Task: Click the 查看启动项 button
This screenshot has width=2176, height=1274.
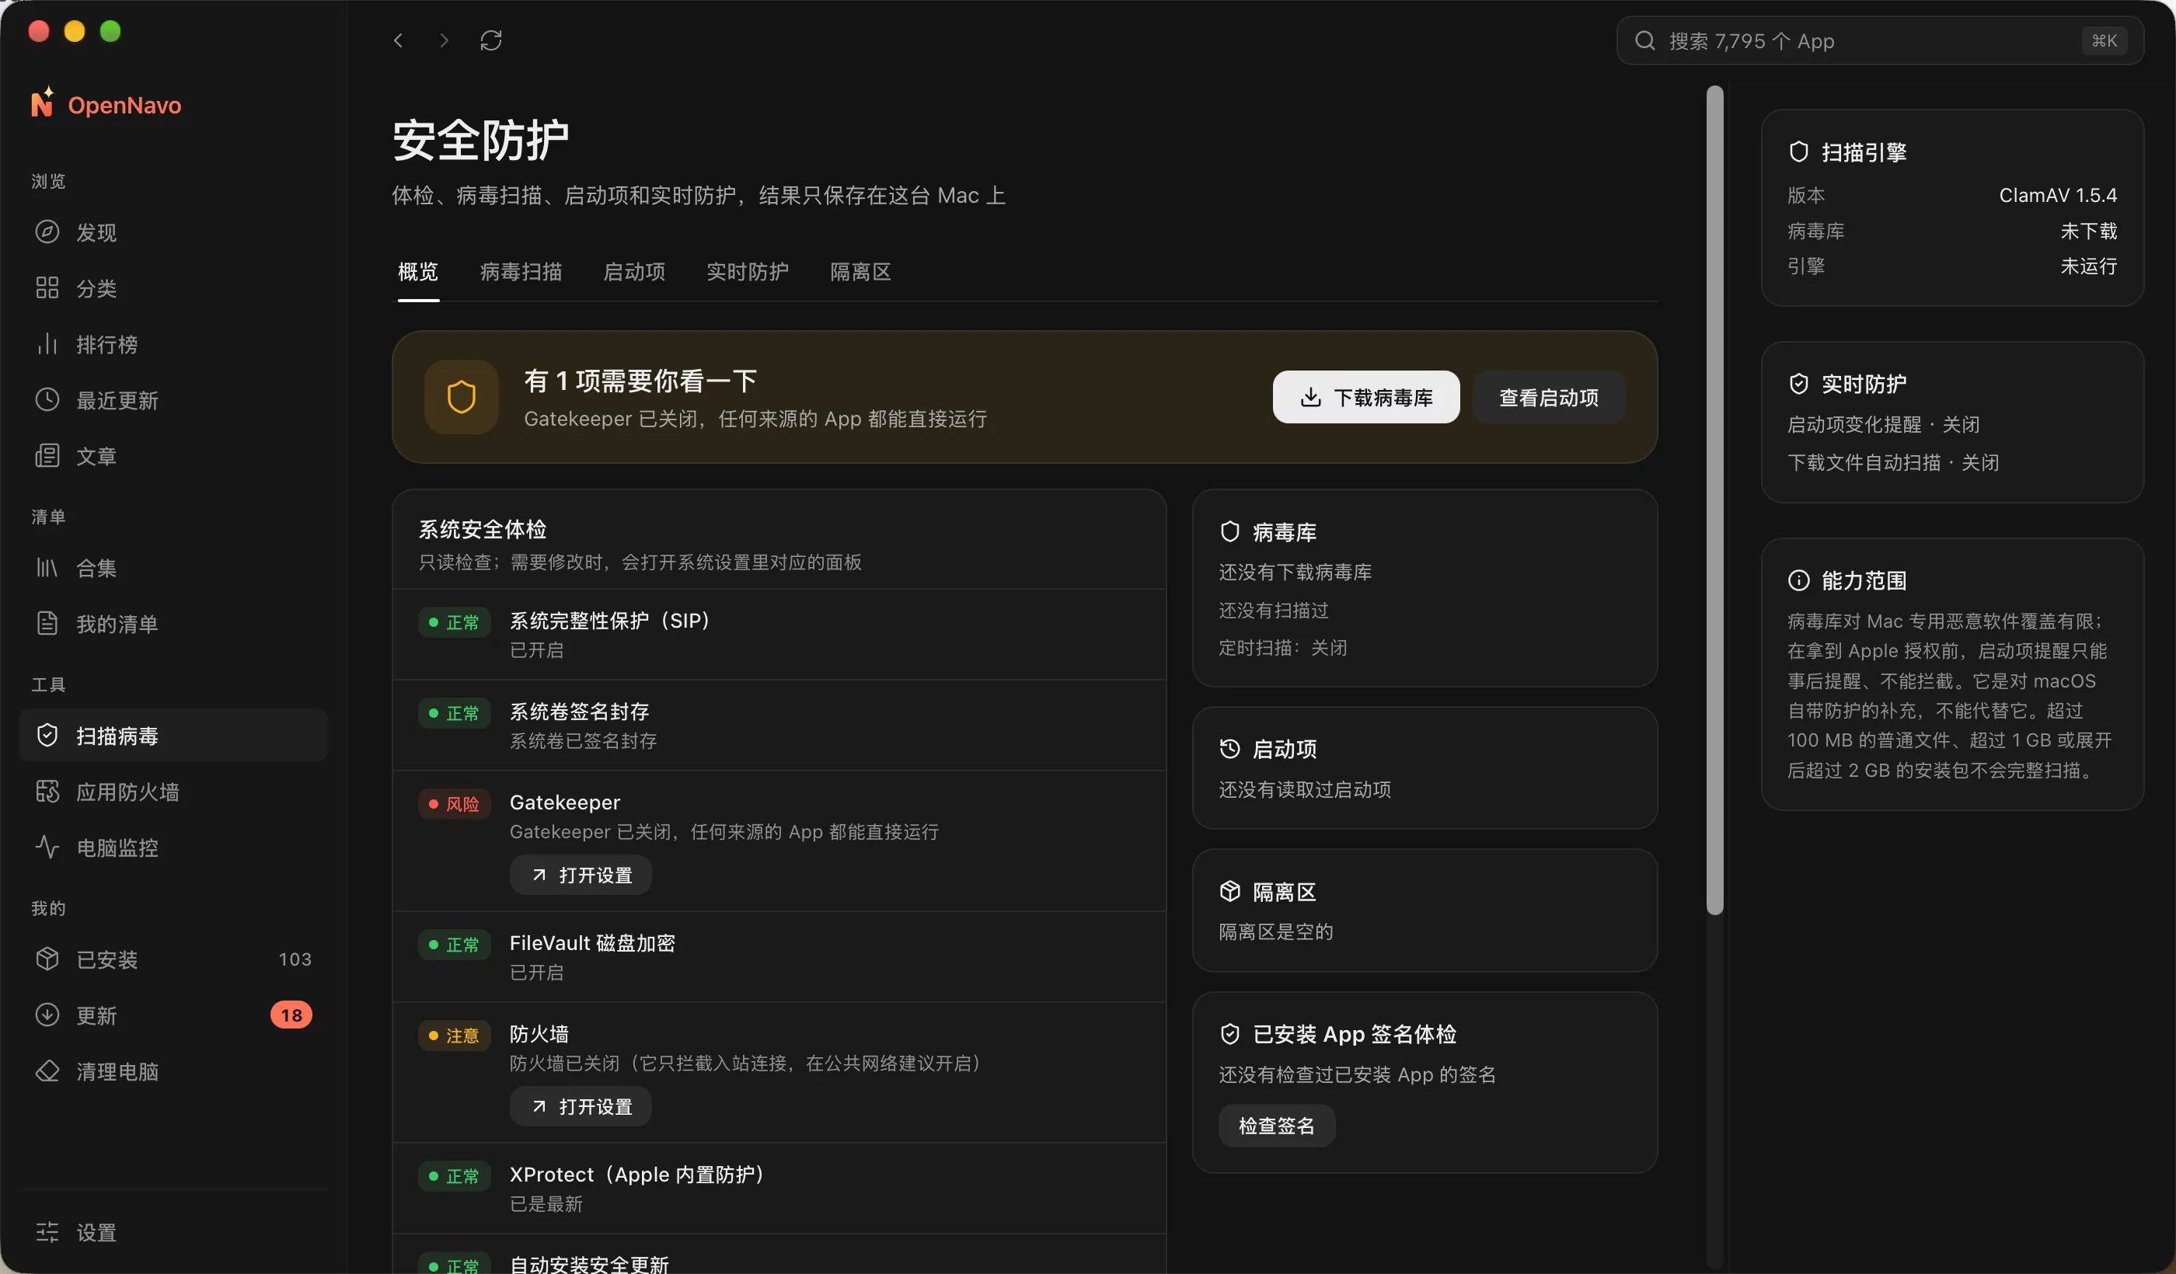Action: [1548, 397]
